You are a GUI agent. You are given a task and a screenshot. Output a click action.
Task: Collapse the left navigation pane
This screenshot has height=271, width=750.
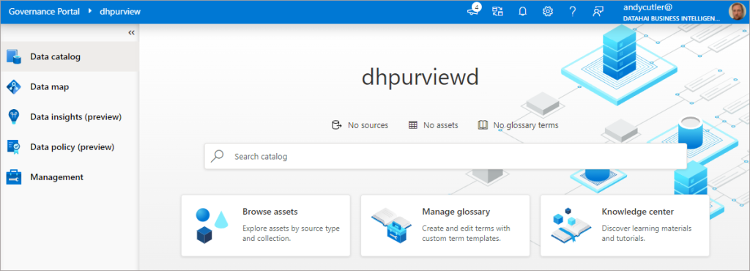point(132,32)
